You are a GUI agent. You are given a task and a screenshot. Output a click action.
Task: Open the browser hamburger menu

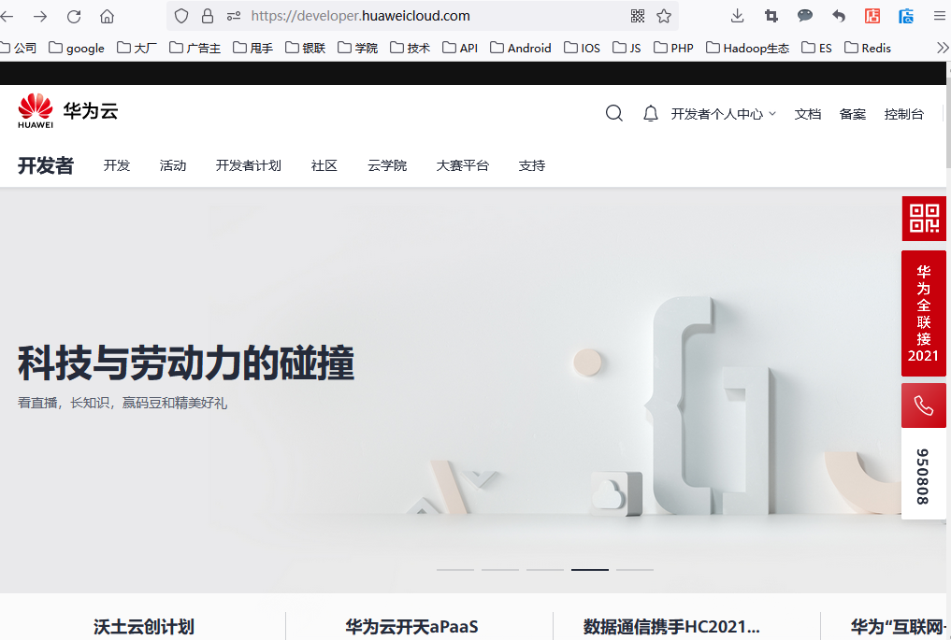pos(940,16)
